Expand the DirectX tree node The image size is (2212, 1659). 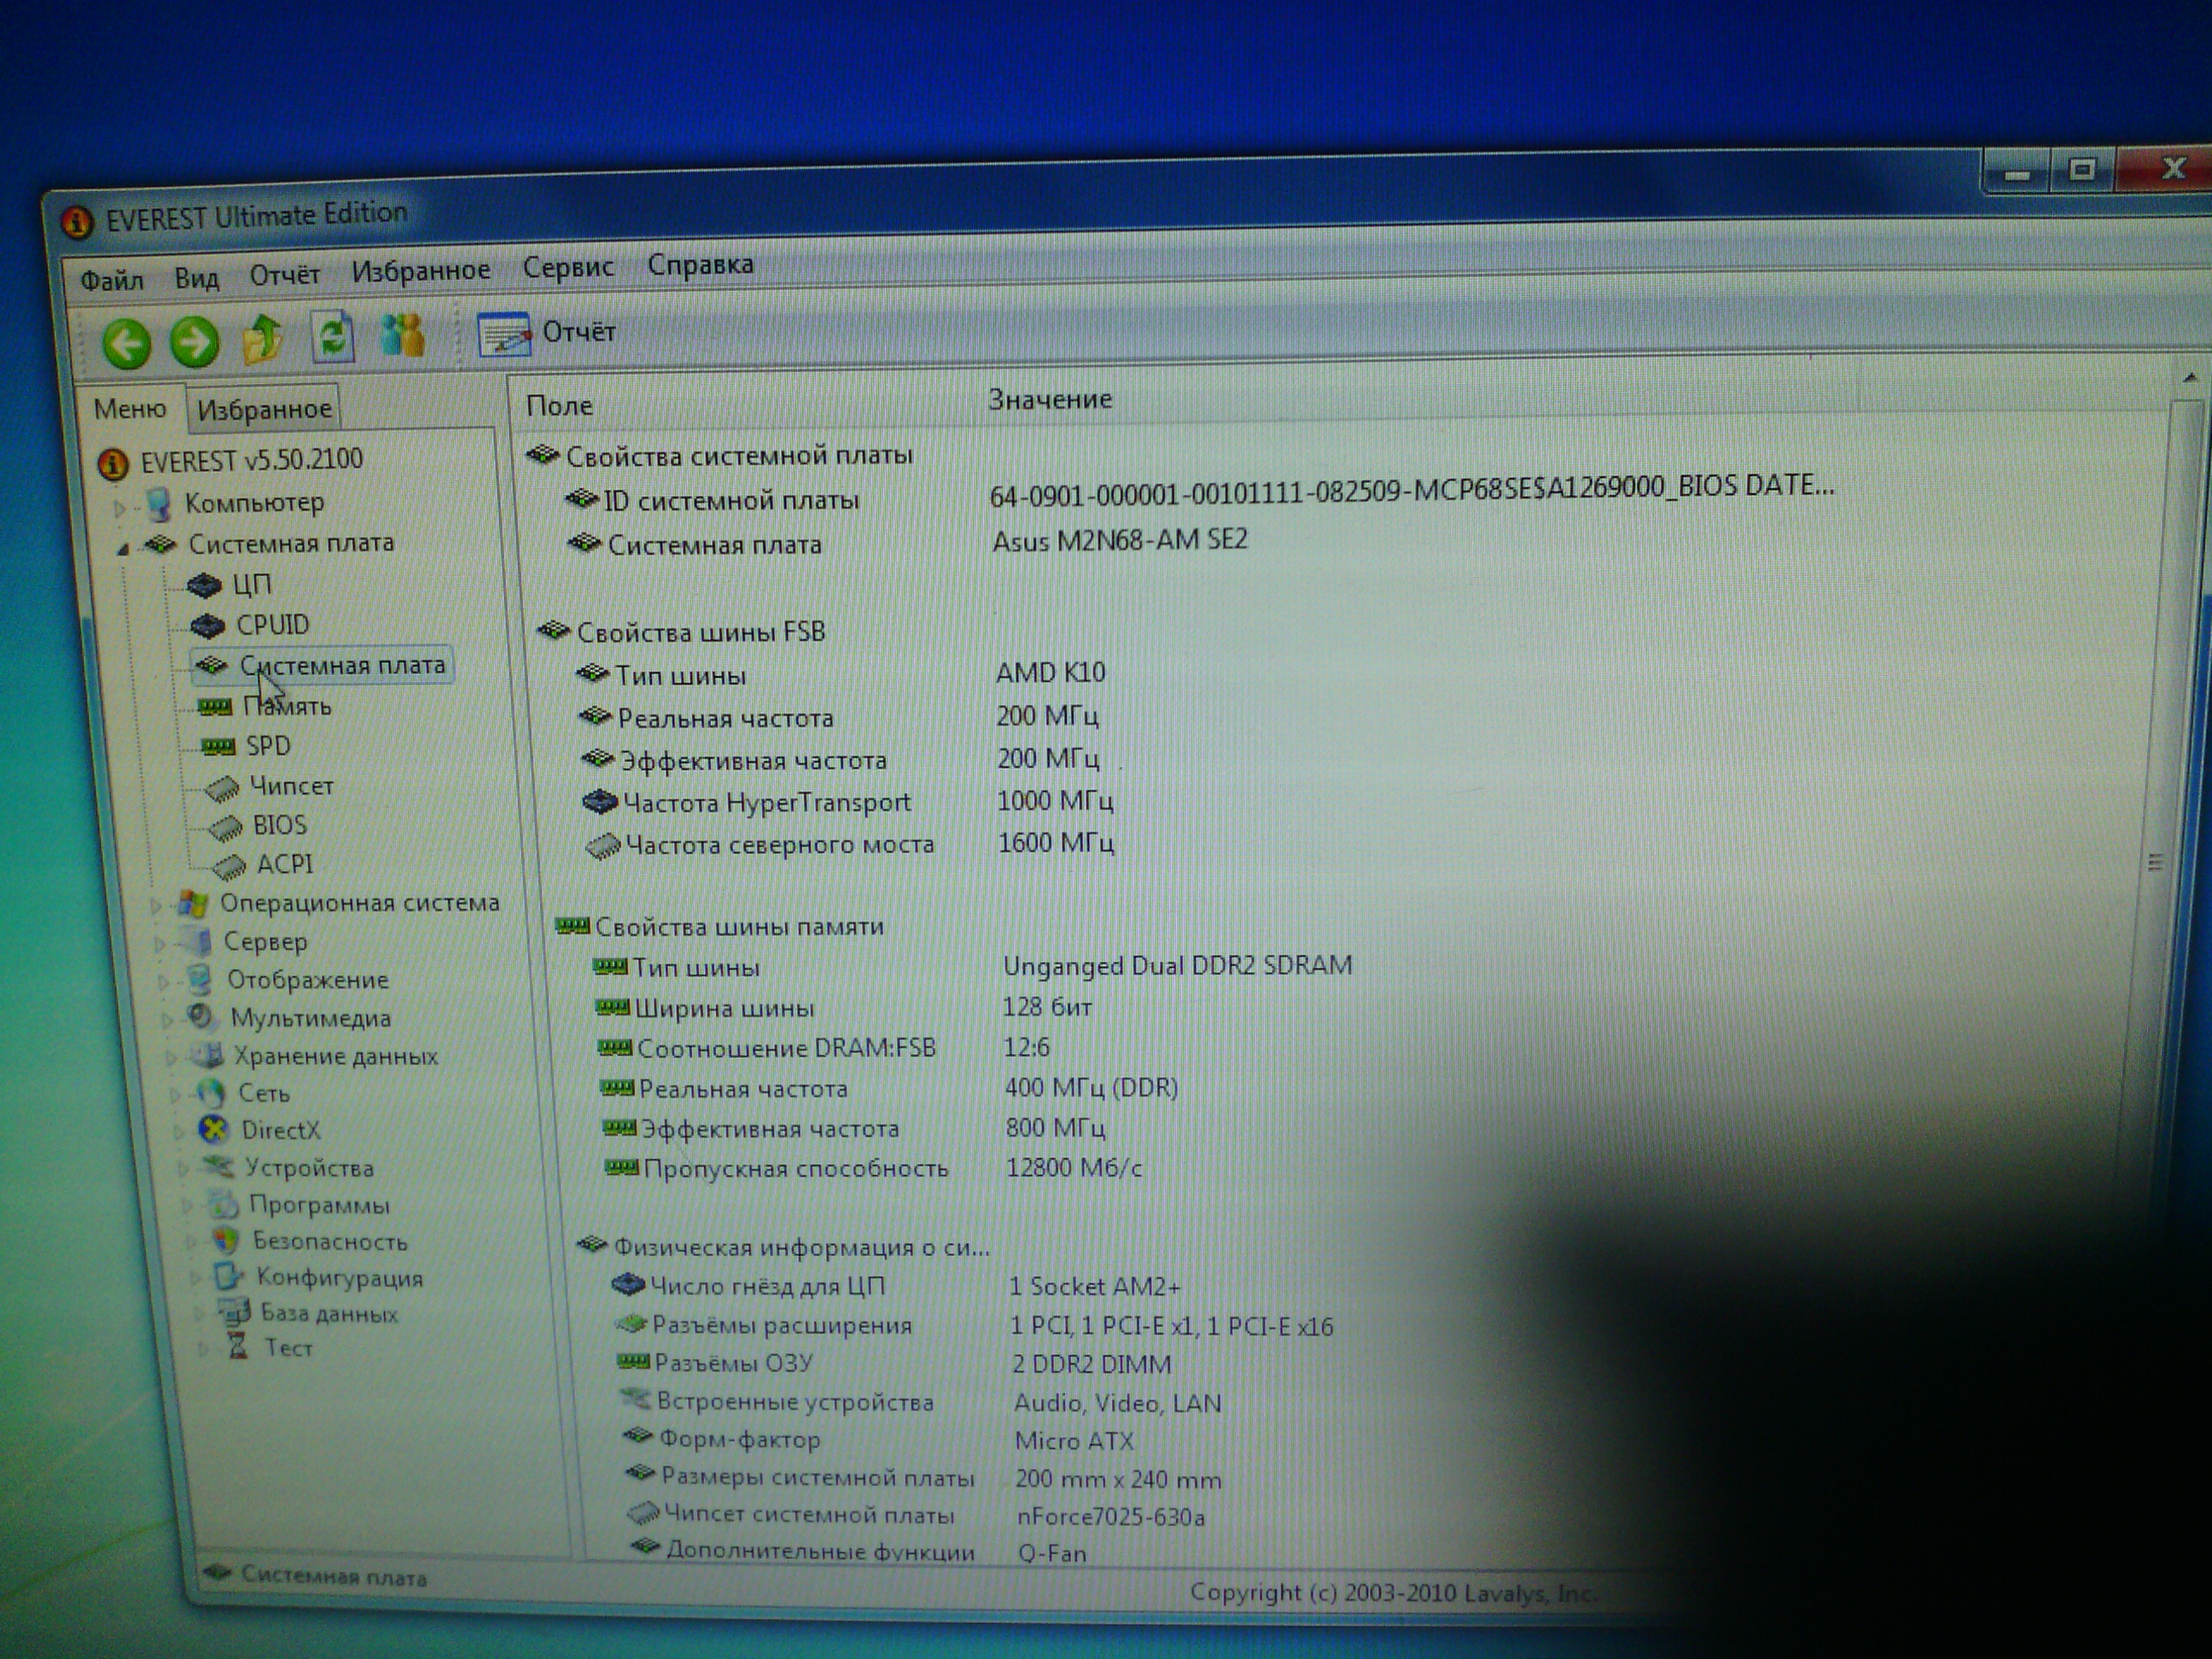tap(179, 1133)
